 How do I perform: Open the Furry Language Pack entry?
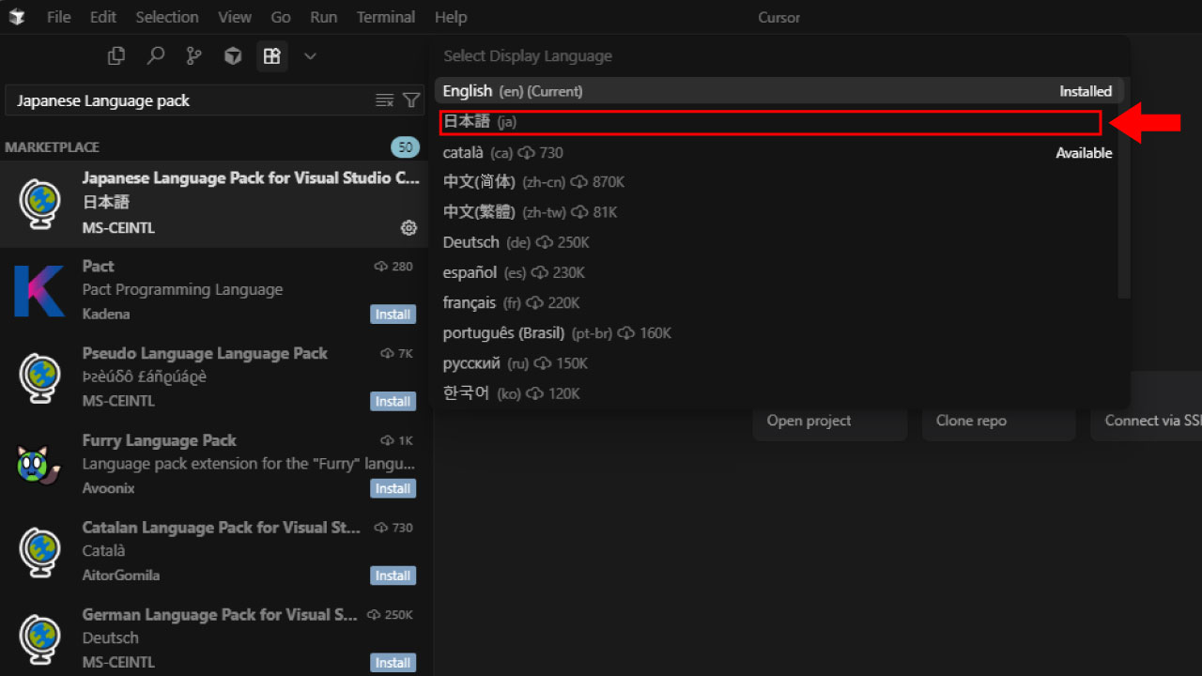pos(216,465)
